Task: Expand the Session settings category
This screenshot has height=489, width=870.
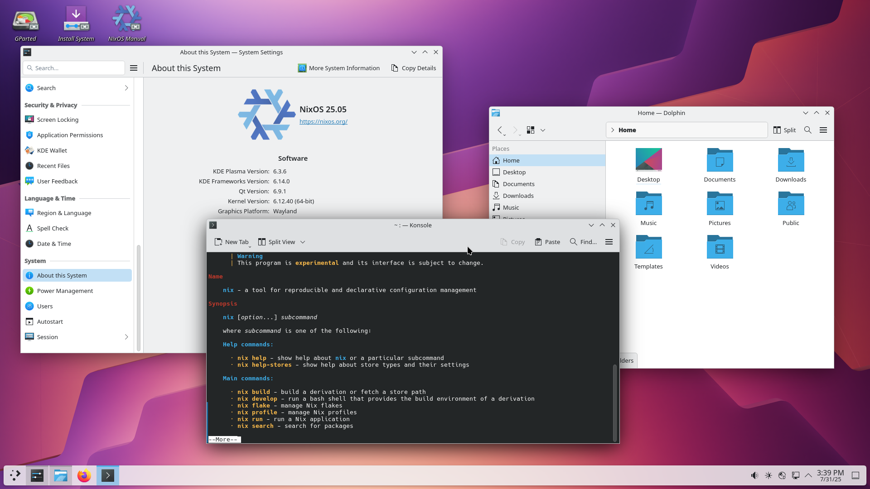Action: [x=77, y=337]
